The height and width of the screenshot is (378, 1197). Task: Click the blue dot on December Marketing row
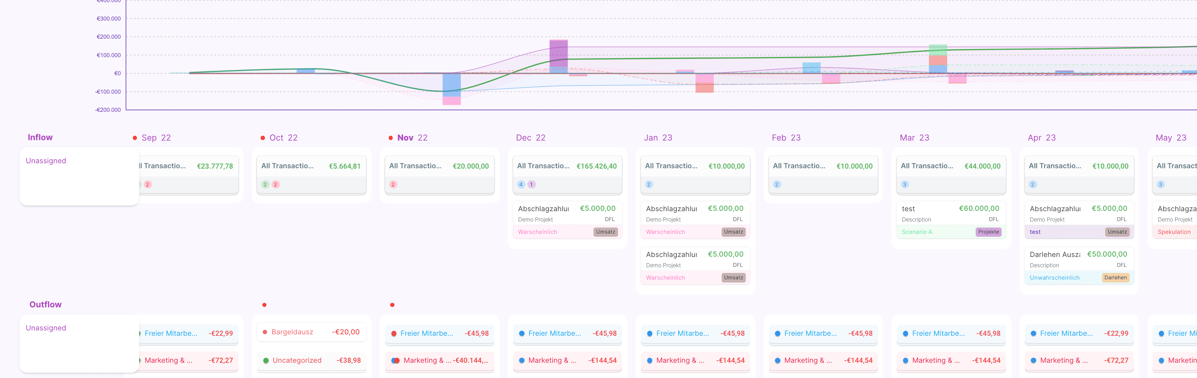pos(521,360)
